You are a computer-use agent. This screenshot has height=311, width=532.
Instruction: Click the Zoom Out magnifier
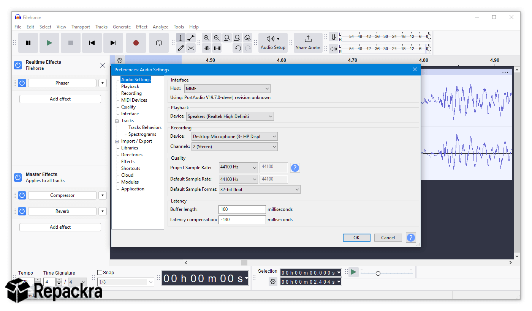217,38
